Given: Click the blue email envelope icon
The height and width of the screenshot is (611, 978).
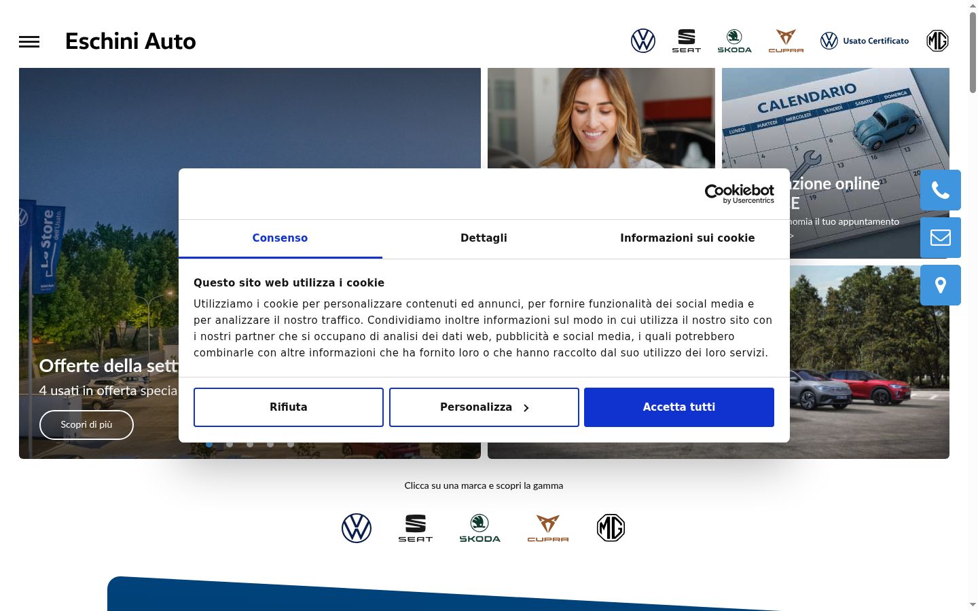Looking at the screenshot, I should pyautogui.click(x=941, y=238).
